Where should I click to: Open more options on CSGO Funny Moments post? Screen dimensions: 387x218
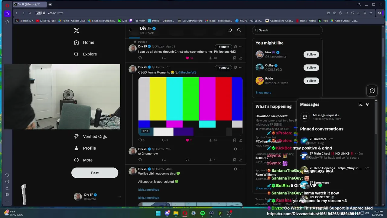click(241, 68)
